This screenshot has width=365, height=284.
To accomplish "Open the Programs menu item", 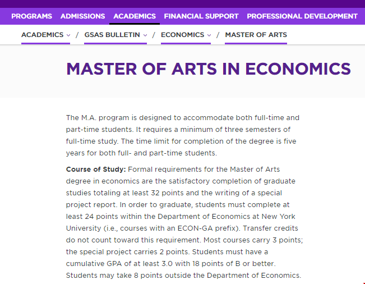I will point(31,16).
